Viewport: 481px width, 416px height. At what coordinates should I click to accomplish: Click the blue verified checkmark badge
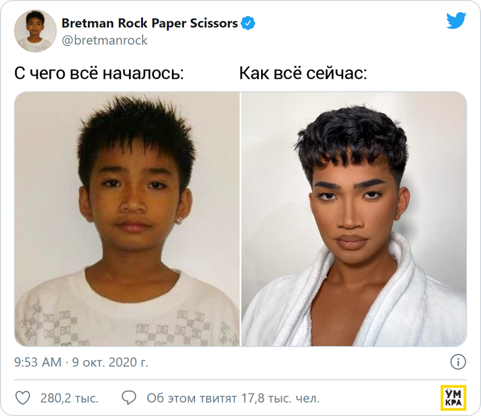(x=248, y=23)
